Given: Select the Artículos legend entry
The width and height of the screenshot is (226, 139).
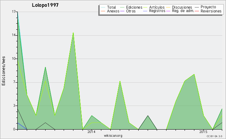Looking at the screenshot, I should (157, 7).
